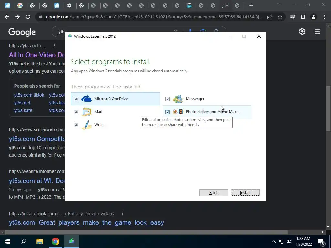This screenshot has height=248, width=331.
Task: View site information lock icon
Action: [40, 17]
